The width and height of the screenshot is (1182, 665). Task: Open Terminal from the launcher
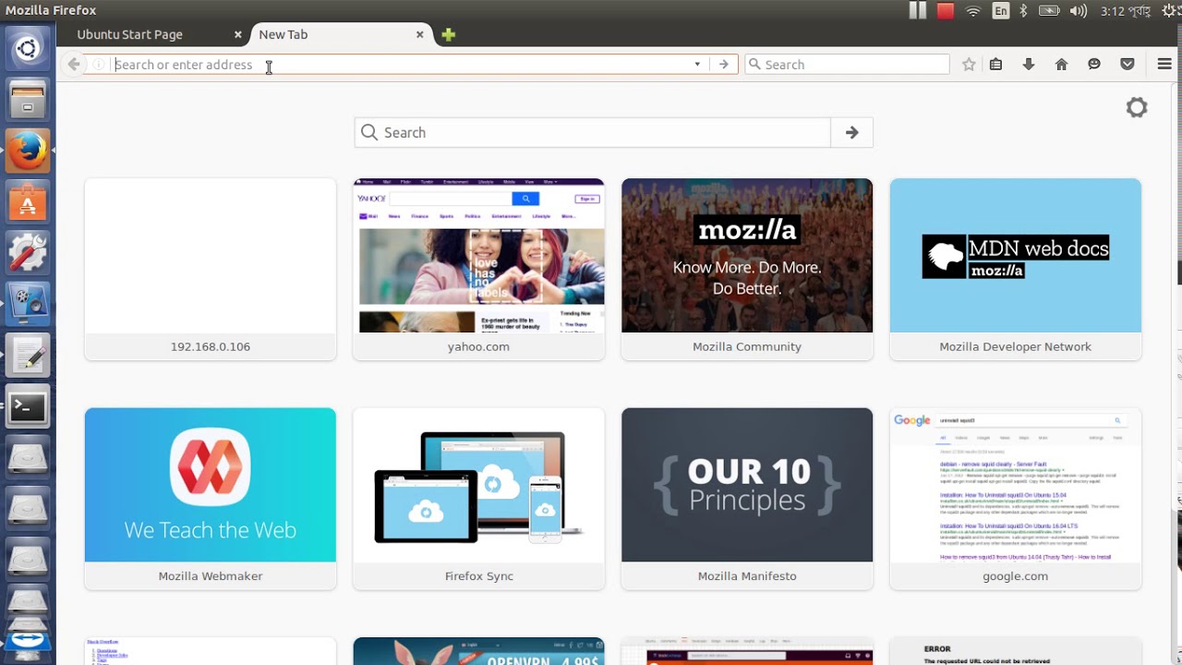[28, 406]
